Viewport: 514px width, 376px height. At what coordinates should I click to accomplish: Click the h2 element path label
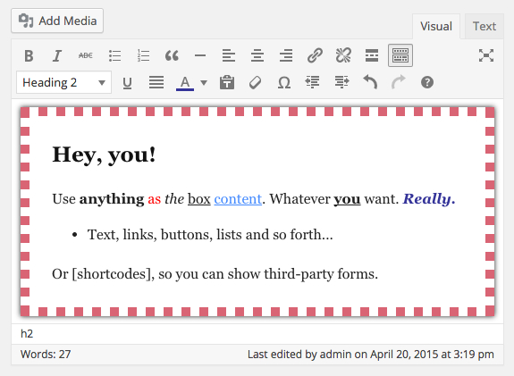[x=27, y=334]
